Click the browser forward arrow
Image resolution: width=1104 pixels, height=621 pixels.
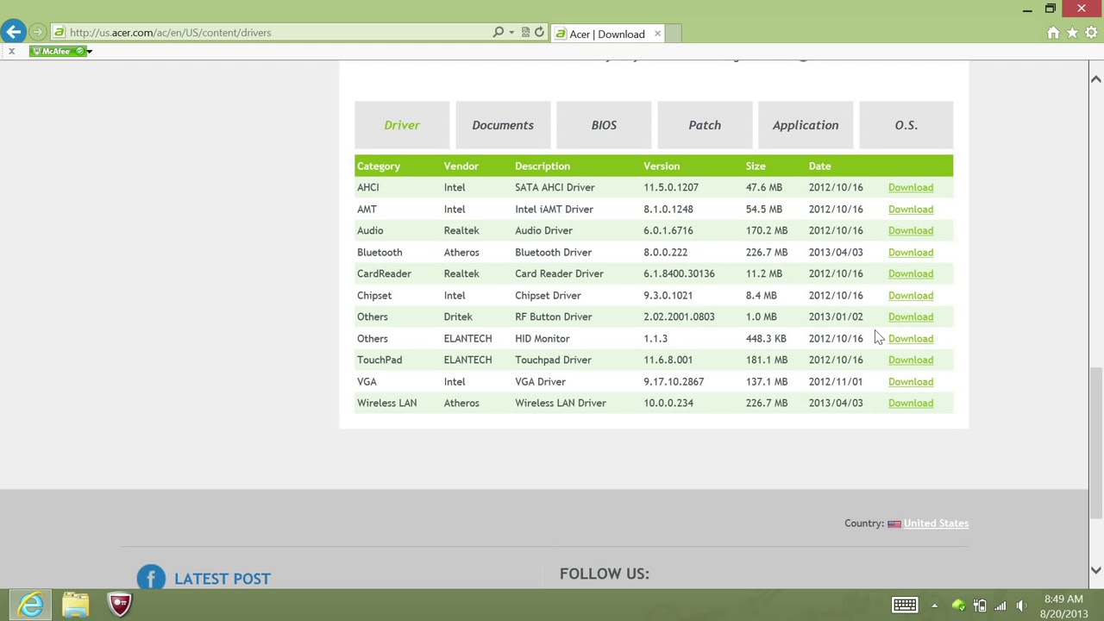point(37,33)
